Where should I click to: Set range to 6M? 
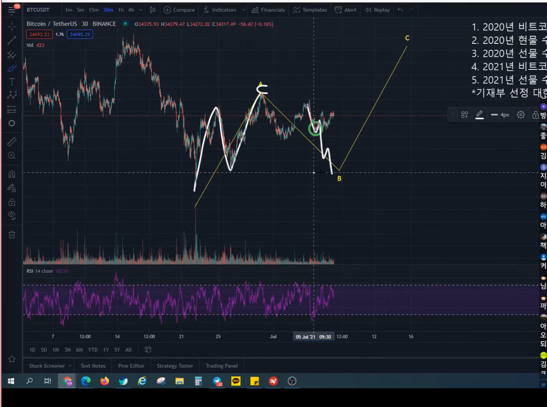[80, 350]
